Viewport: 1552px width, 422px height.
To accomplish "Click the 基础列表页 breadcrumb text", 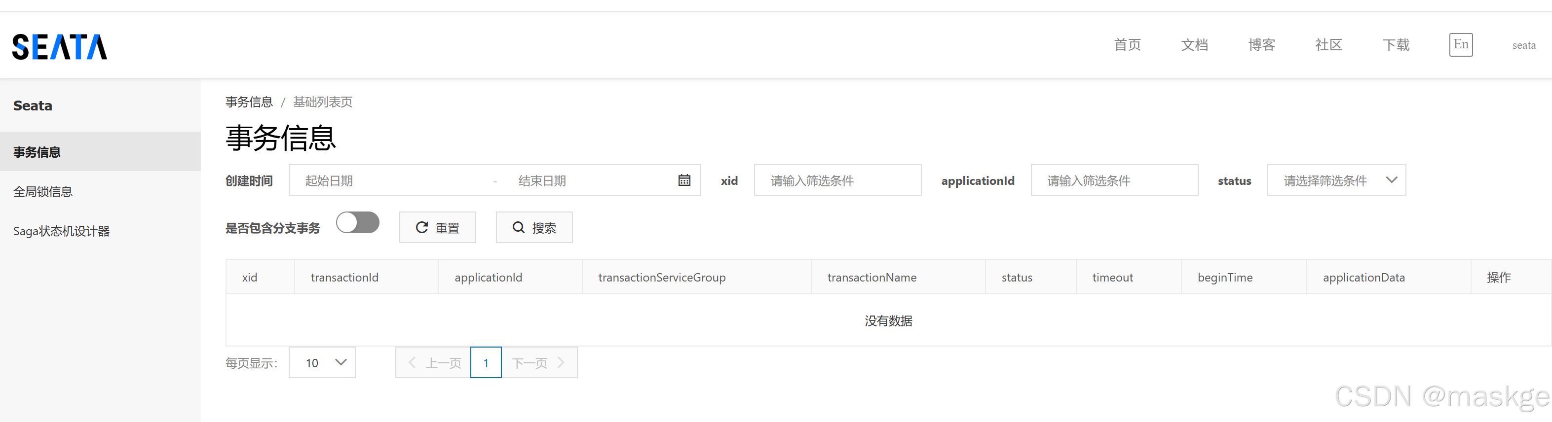I will point(322,102).
